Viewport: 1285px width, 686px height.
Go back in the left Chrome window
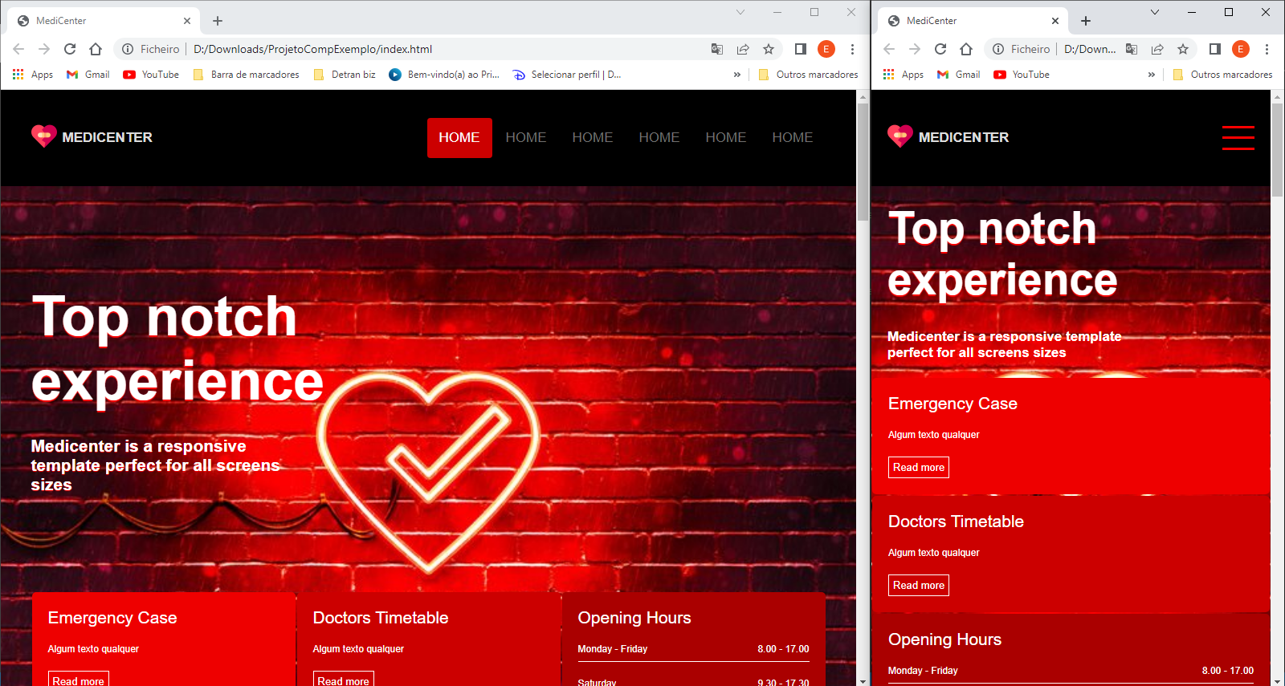(x=18, y=49)
